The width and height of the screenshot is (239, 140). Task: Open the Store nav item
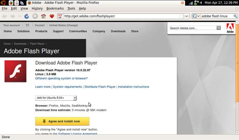coord(135,31)
